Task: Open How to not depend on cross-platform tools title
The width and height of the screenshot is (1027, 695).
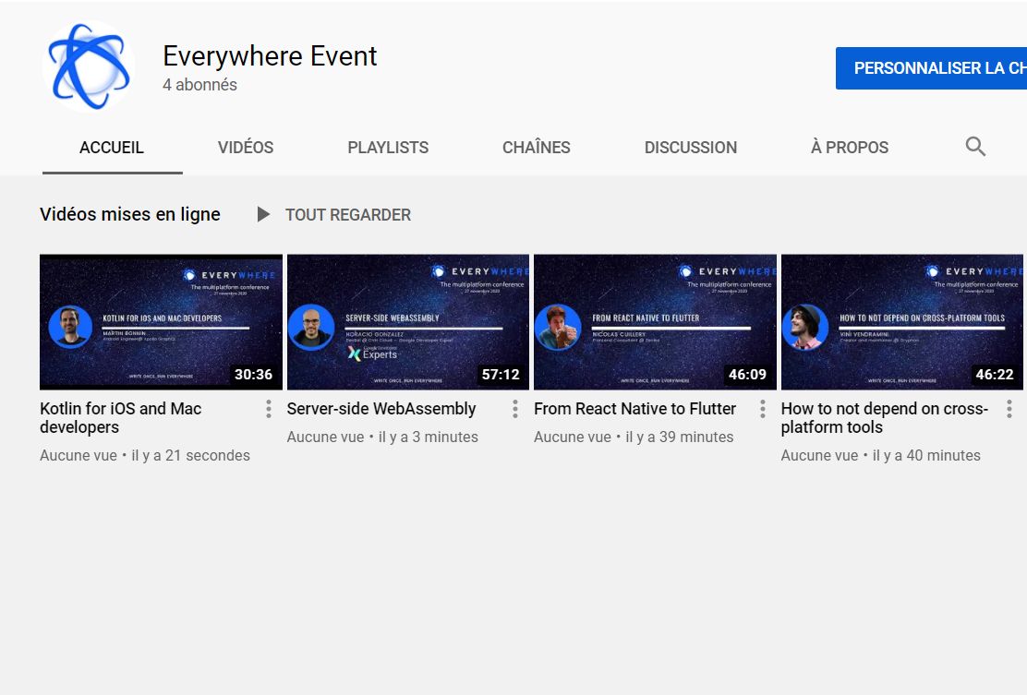Action: [x=884, y=417]
